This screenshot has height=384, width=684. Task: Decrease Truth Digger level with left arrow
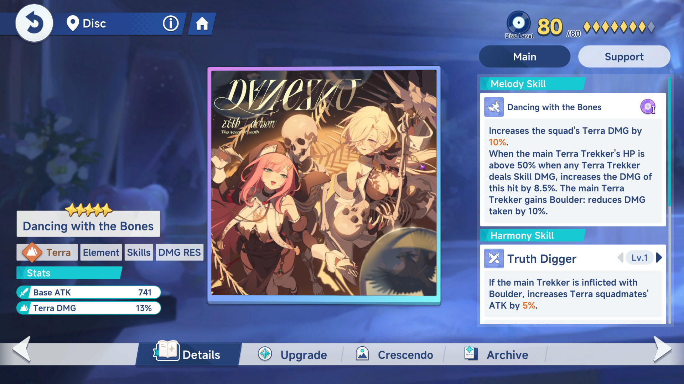620,258
